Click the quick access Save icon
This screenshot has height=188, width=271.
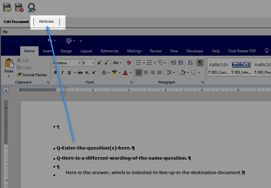coord(41,41)
